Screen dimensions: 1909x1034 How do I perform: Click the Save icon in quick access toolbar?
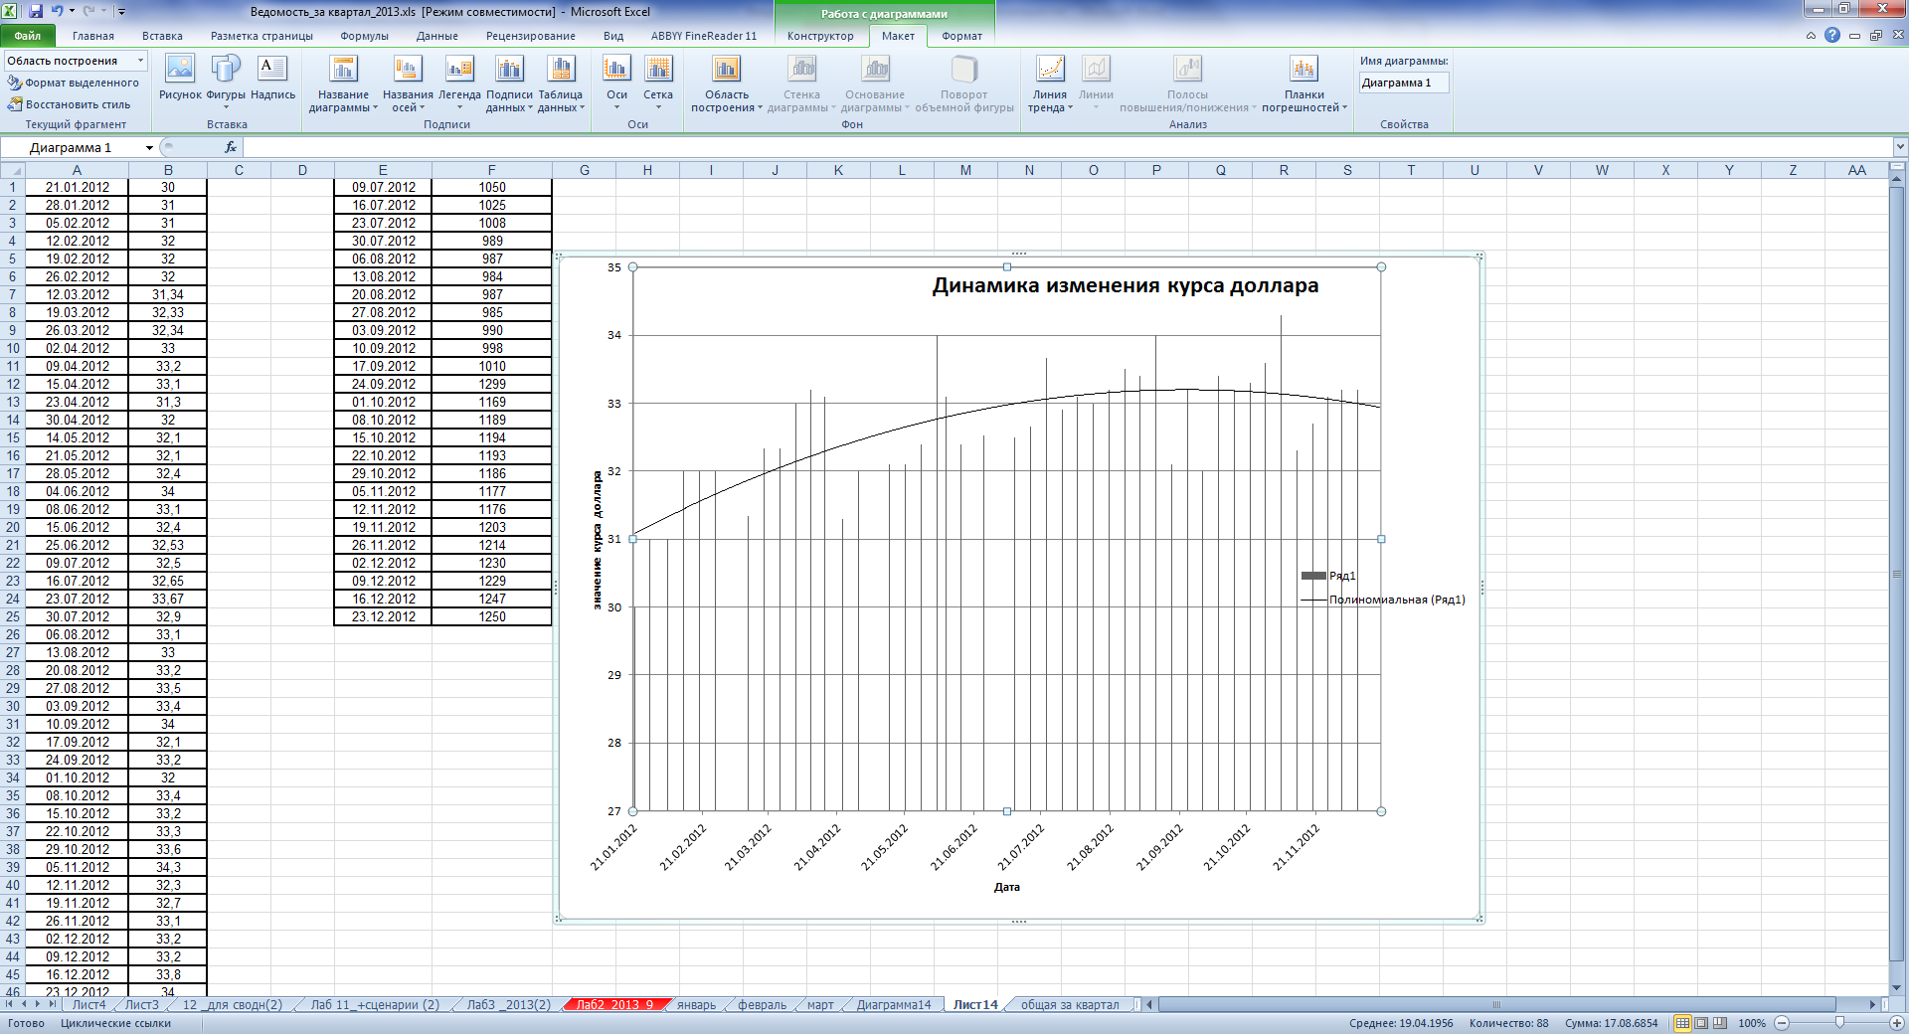(36, 11)
